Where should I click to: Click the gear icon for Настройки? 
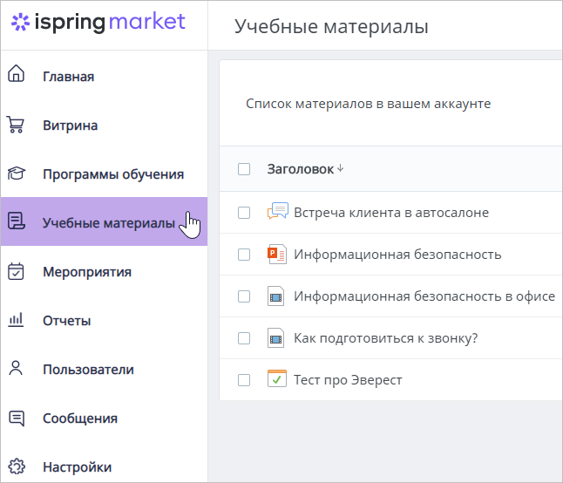click(x=17, y=466)
